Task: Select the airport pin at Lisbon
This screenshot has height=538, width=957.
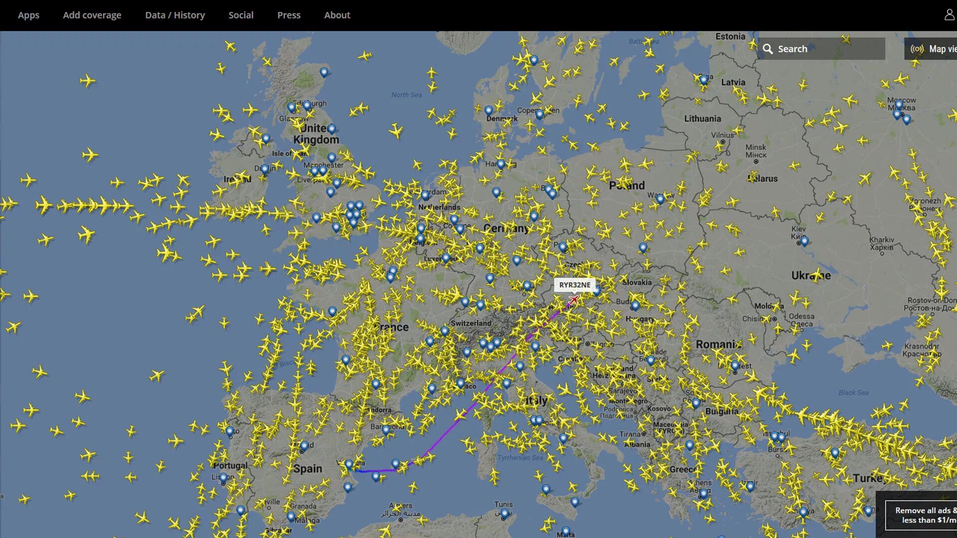Action: (223, 478)
